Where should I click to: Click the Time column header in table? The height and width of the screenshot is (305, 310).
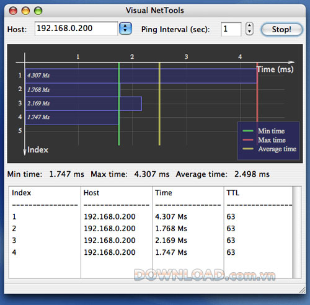click(164, 193)
